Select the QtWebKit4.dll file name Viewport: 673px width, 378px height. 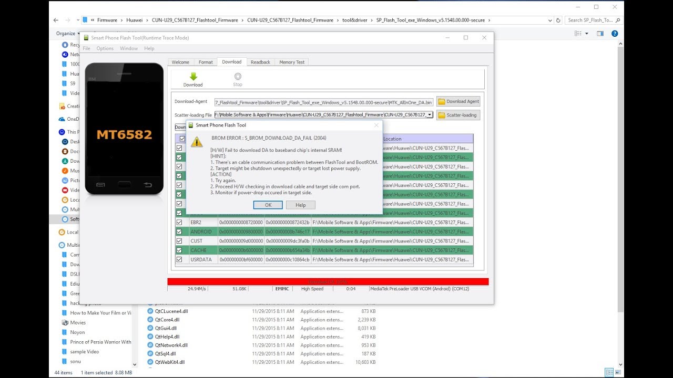pyautogui.click(x=170, y=362)
